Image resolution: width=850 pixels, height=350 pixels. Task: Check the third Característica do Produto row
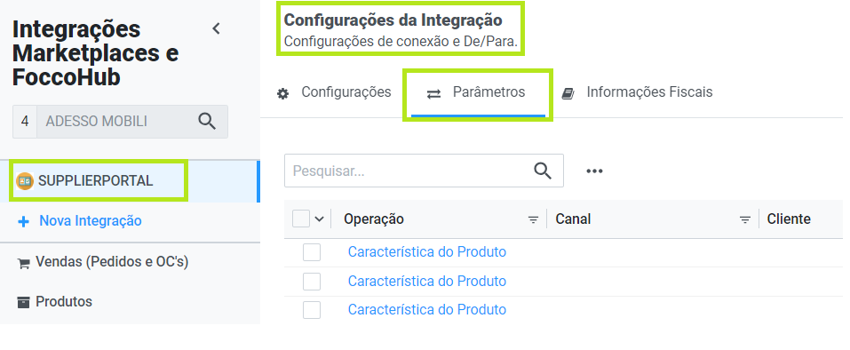pyautogui.click(x=312, y=310)
